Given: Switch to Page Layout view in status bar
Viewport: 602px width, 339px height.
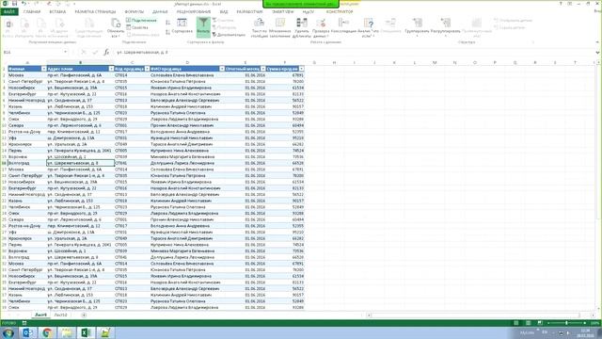Looking at the screenshot, I should click(529, 323).
